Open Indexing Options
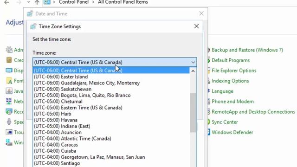This screenshot has width=297, height=167. click(x=230, y=81)
